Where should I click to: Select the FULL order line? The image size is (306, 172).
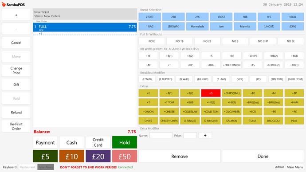(x=85, y=27)
